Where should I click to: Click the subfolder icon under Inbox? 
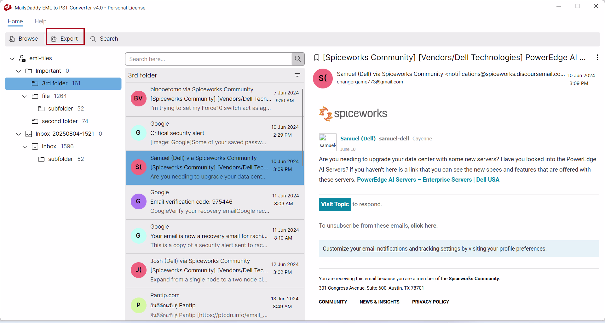(x=41, y=159)
